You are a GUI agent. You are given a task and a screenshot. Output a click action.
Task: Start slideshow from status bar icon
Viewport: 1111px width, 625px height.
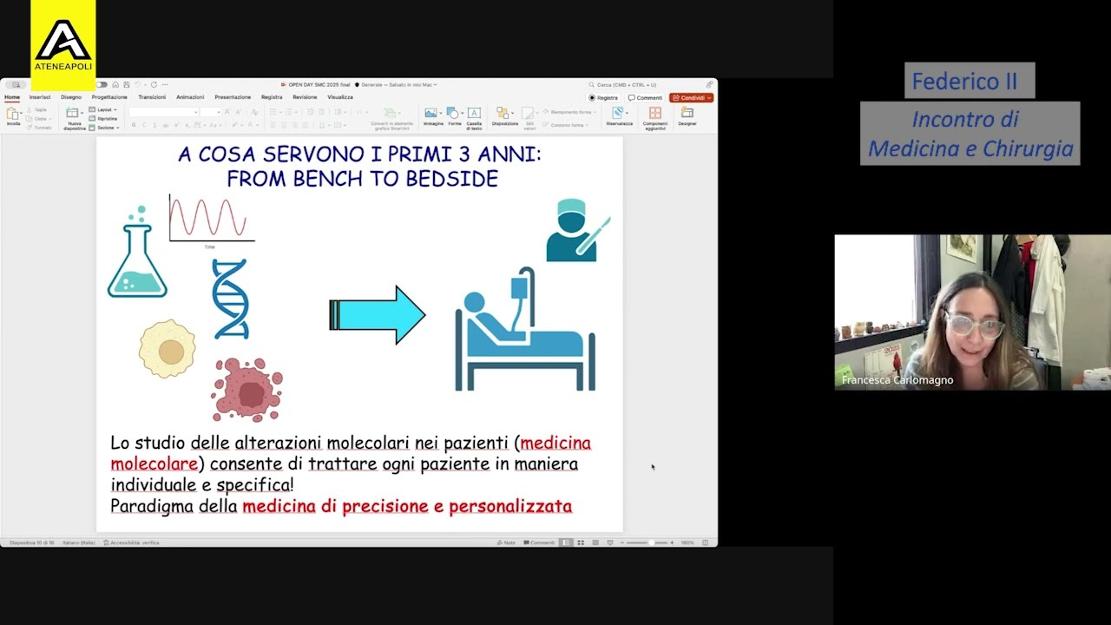pyautogui.click(x=610, y=543)
